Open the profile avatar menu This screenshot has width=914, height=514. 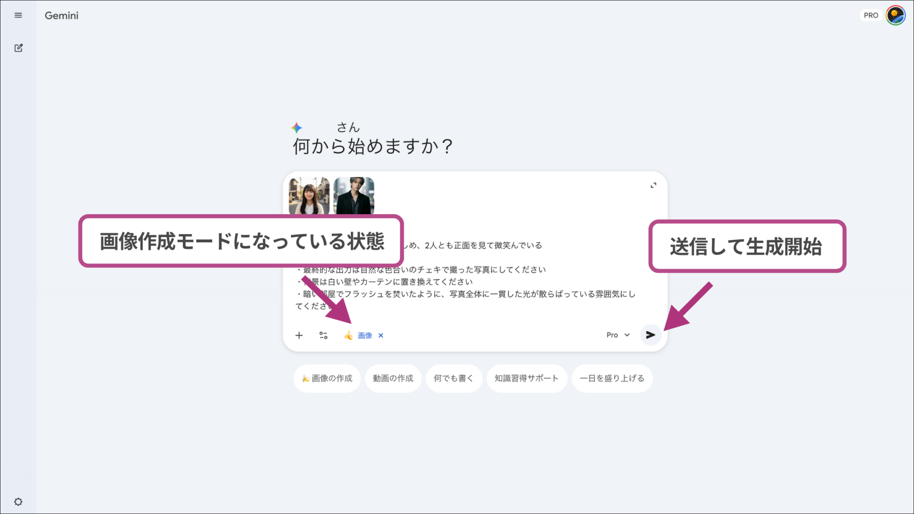[896, 15]
